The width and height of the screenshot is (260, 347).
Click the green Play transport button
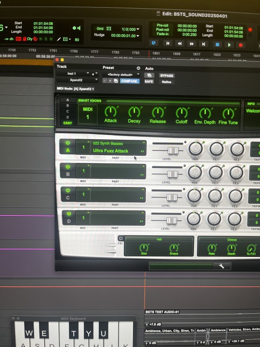(229, 45)
